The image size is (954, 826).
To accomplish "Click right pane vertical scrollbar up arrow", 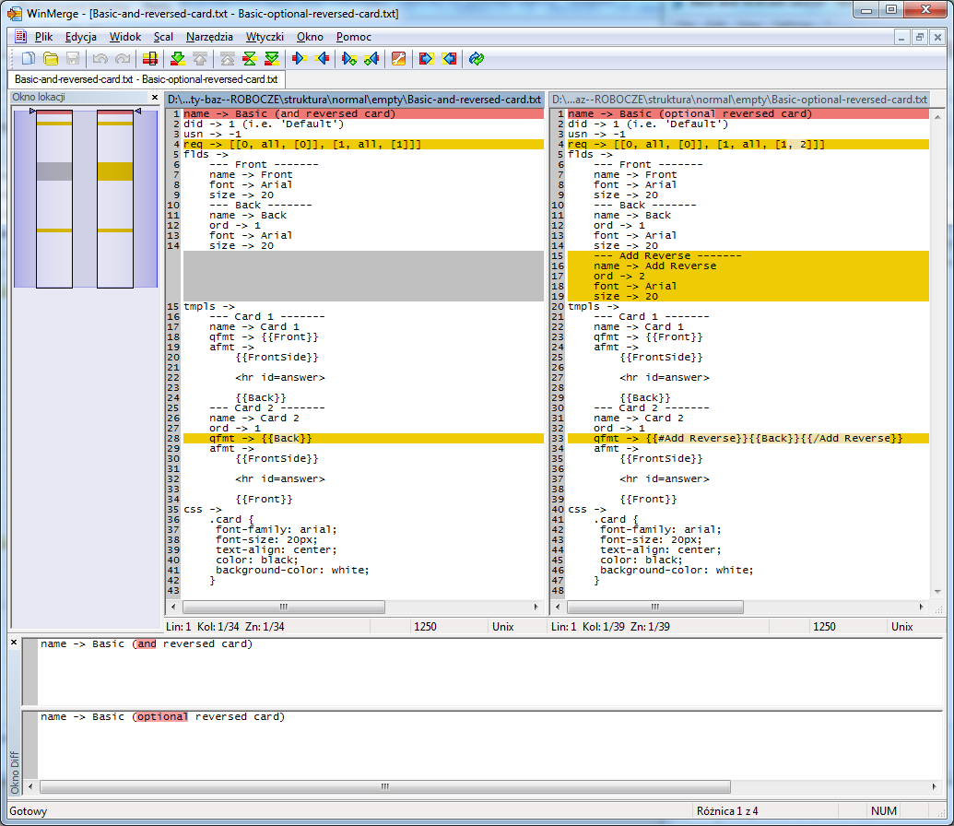I will tap(937, 115).
